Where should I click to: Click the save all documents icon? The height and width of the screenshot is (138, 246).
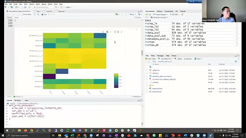click(25, 7)
